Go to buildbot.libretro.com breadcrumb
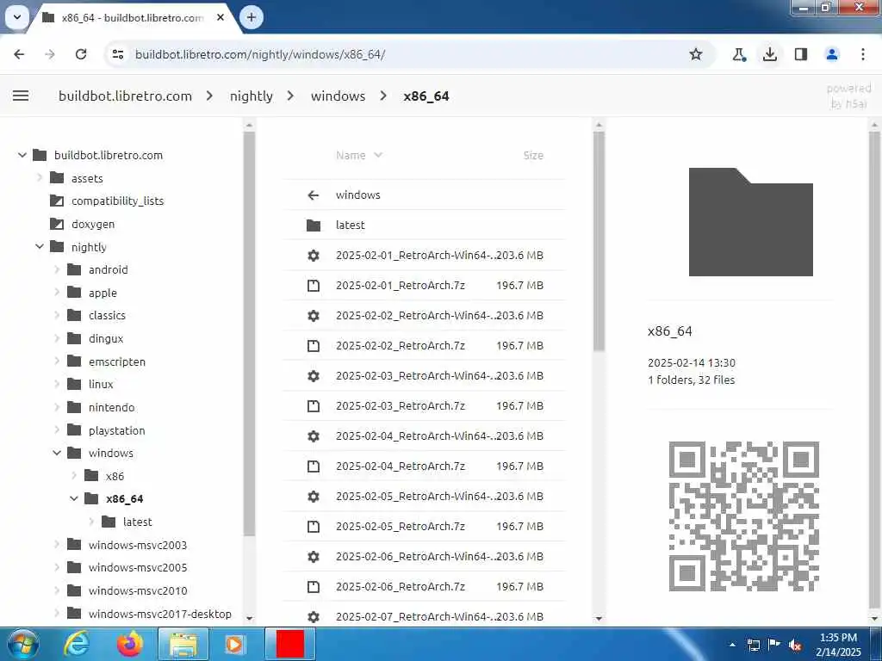 (x=125, y=96)
